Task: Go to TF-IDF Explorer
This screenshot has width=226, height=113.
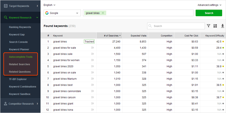Action: [18, 79]
